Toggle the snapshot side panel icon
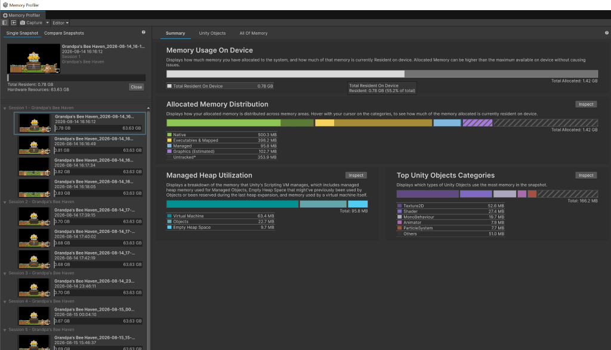611x350 pixels. point(5,23)
